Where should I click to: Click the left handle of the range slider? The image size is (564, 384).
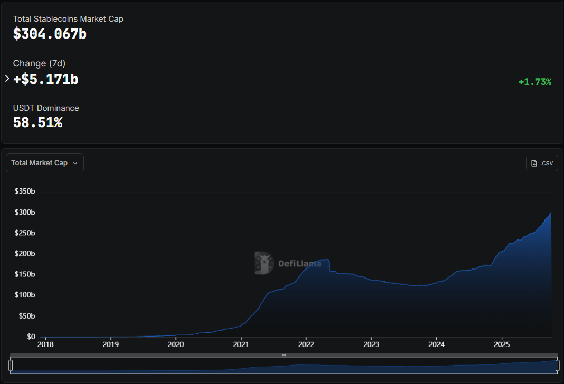[x=11, y=365]
